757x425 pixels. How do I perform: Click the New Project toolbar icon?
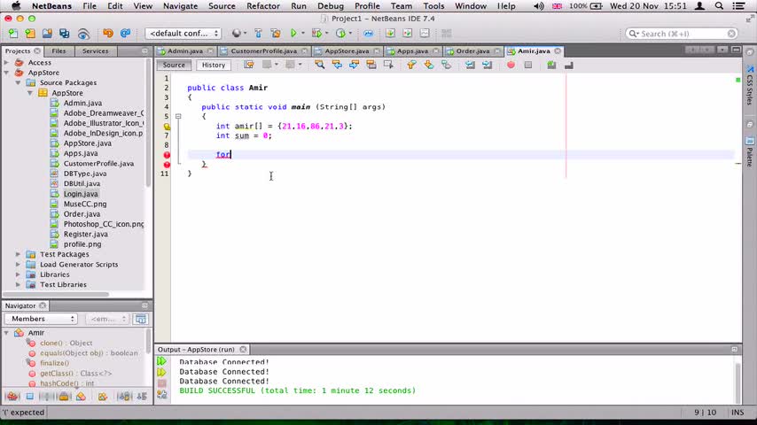[x=30, y=34]
